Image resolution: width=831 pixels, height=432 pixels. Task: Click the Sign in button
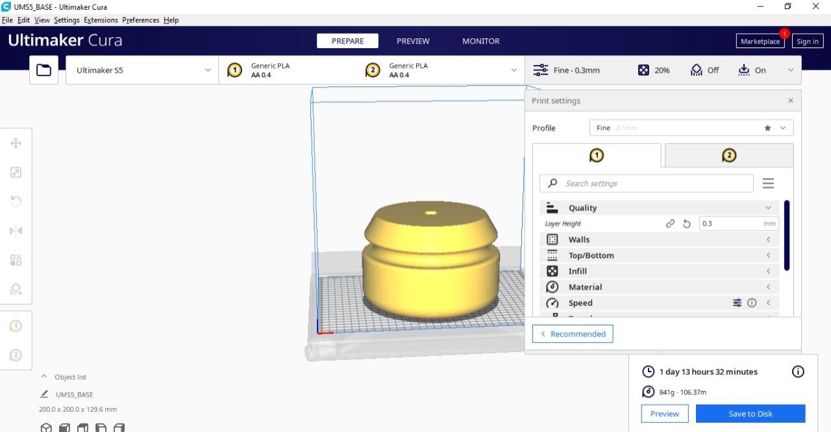[x=808, y=41]
